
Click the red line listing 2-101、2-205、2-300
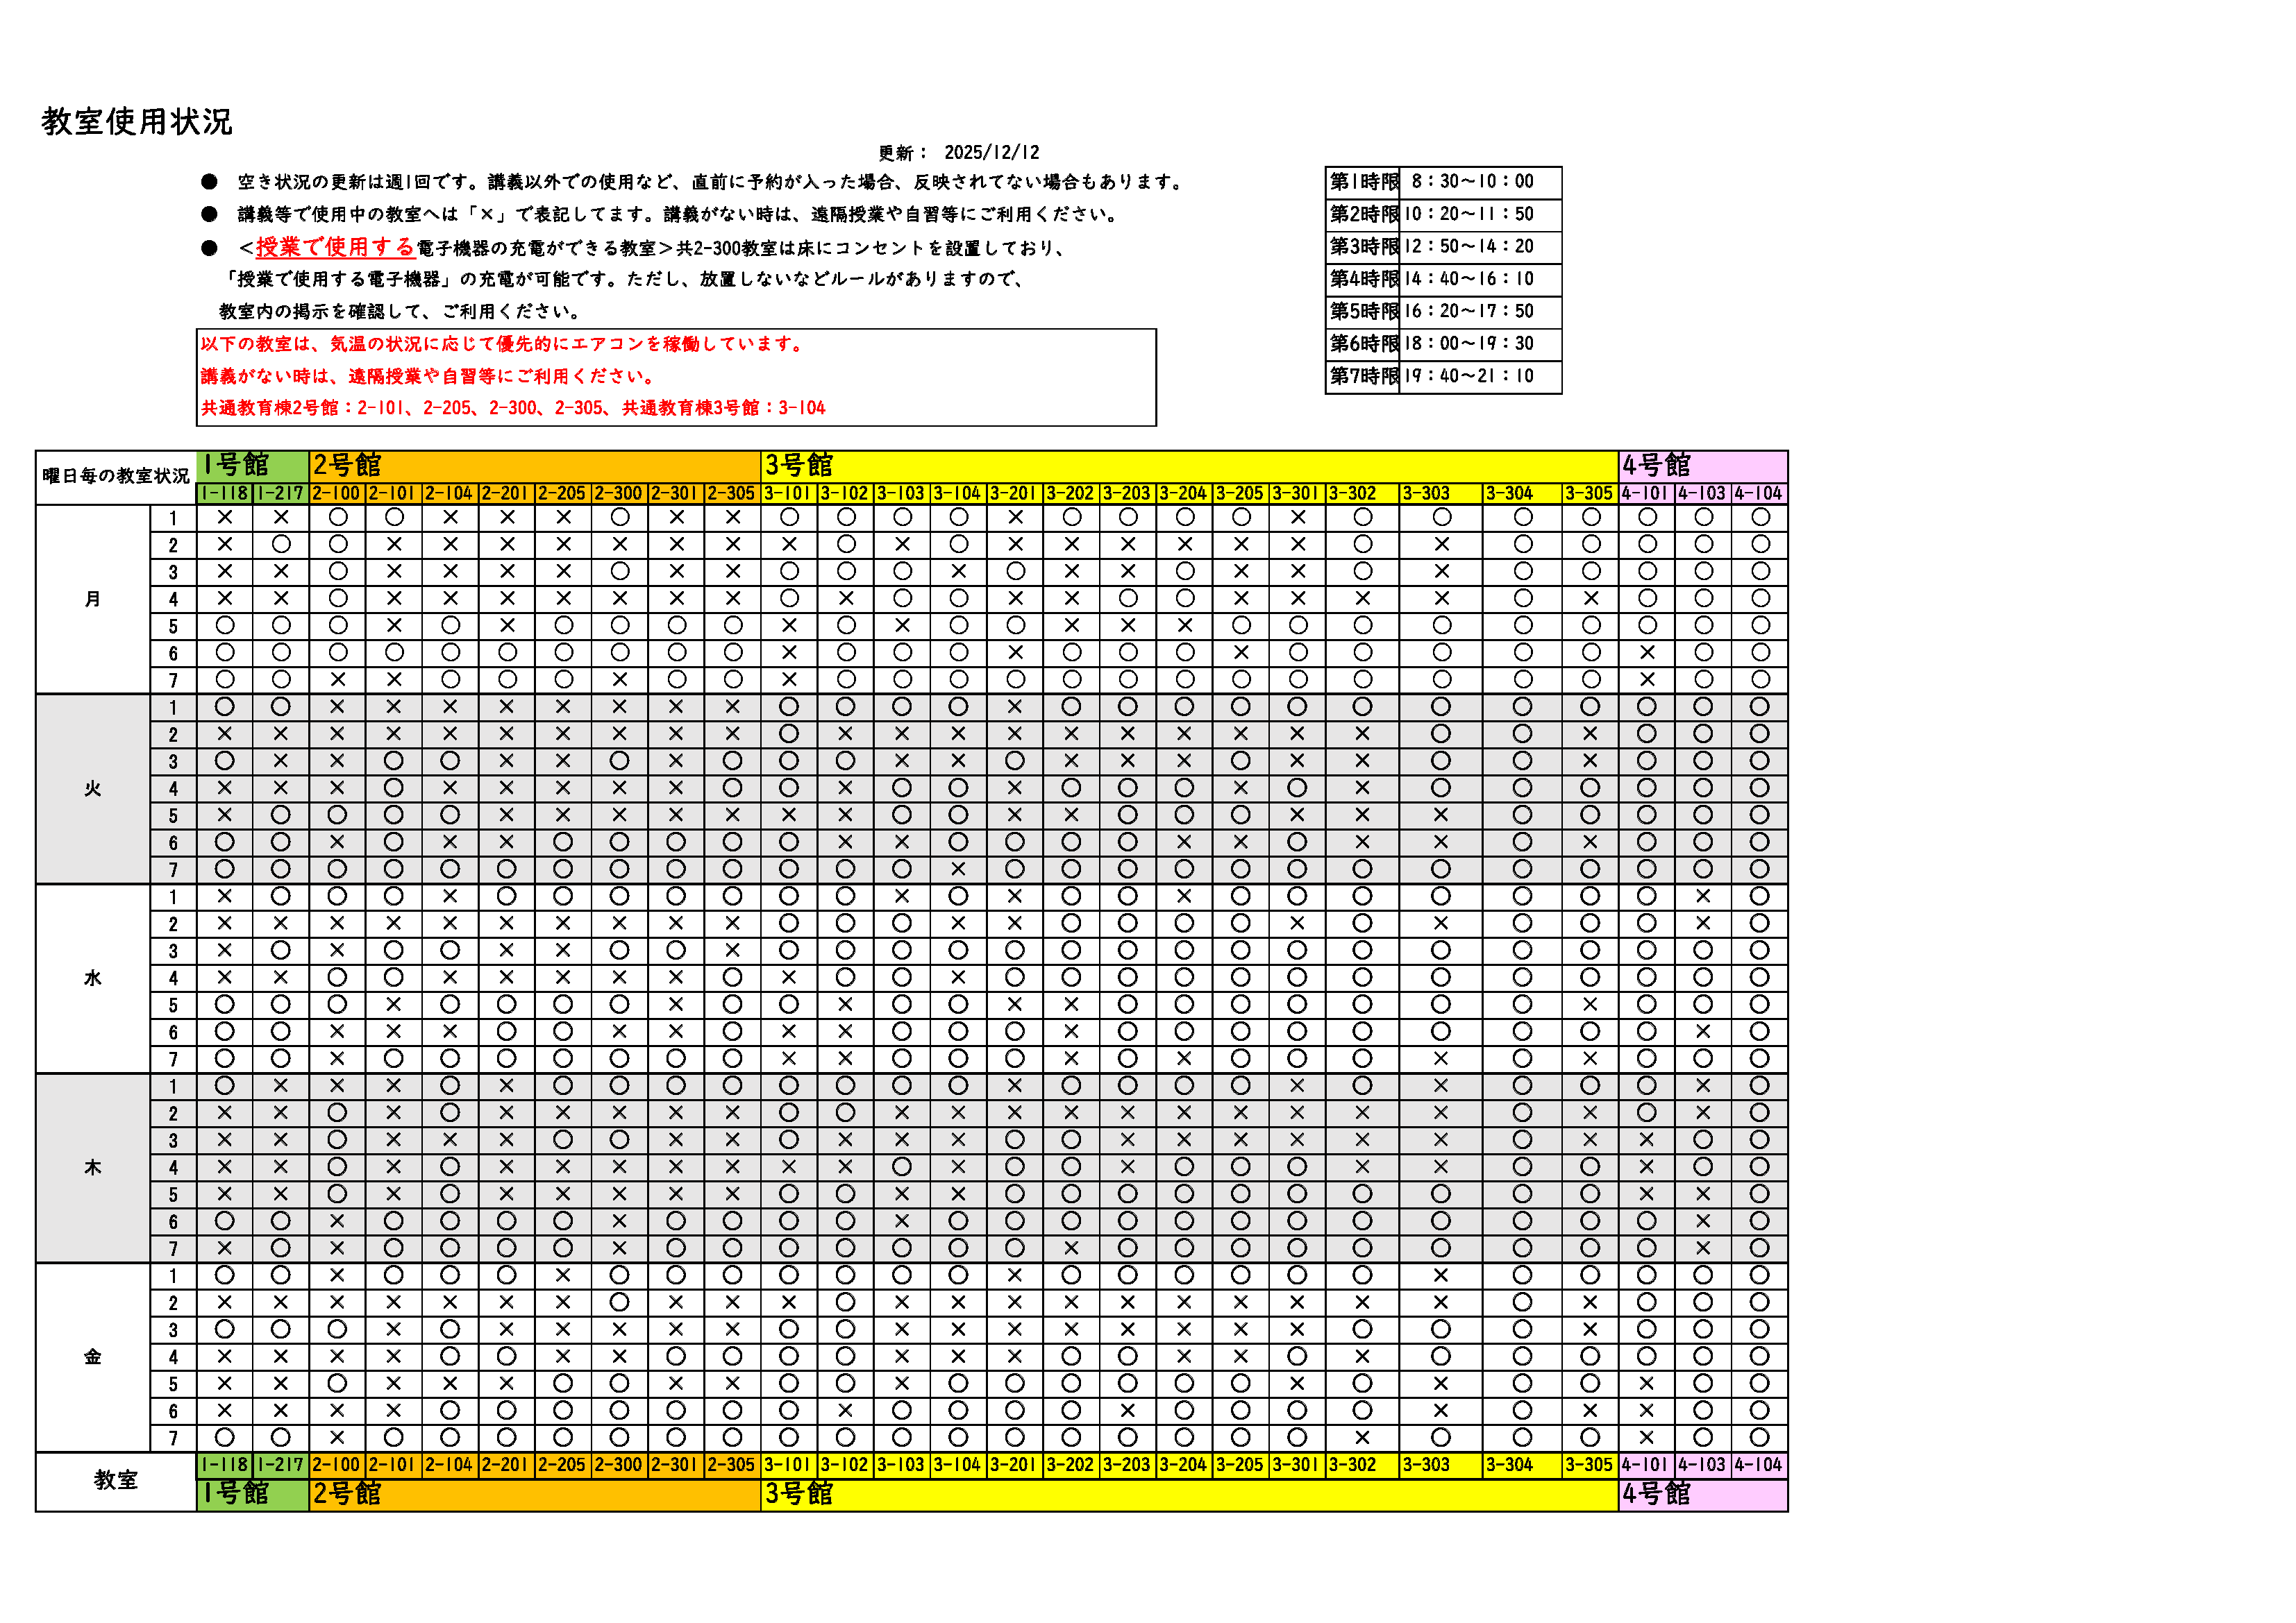click(x=513, y=408)
